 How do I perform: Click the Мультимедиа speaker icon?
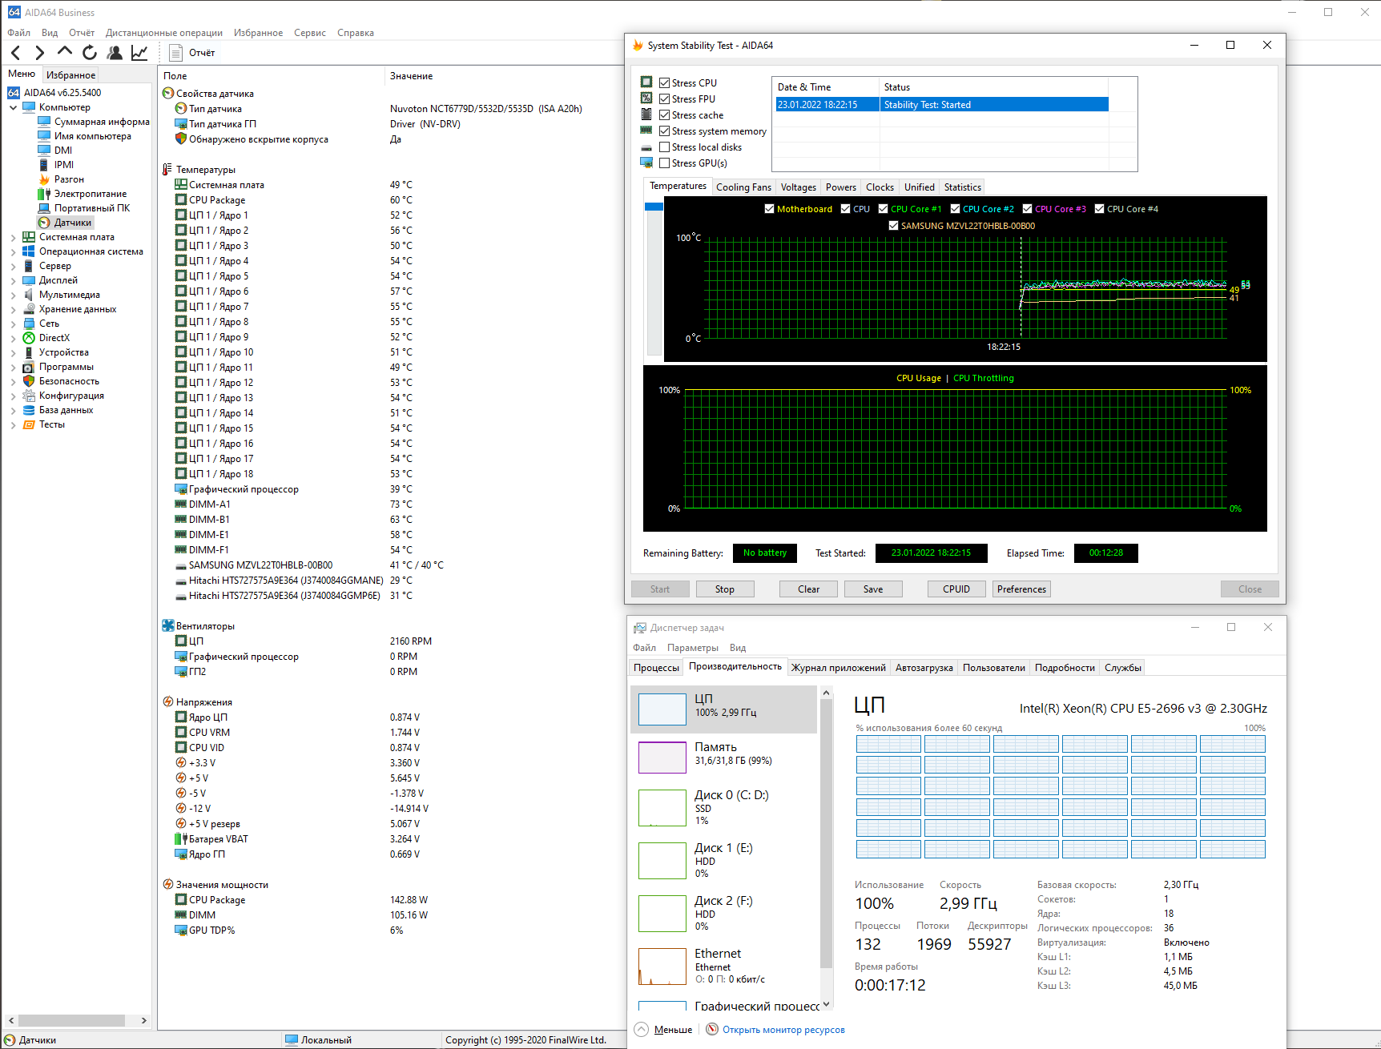(29, 295)
